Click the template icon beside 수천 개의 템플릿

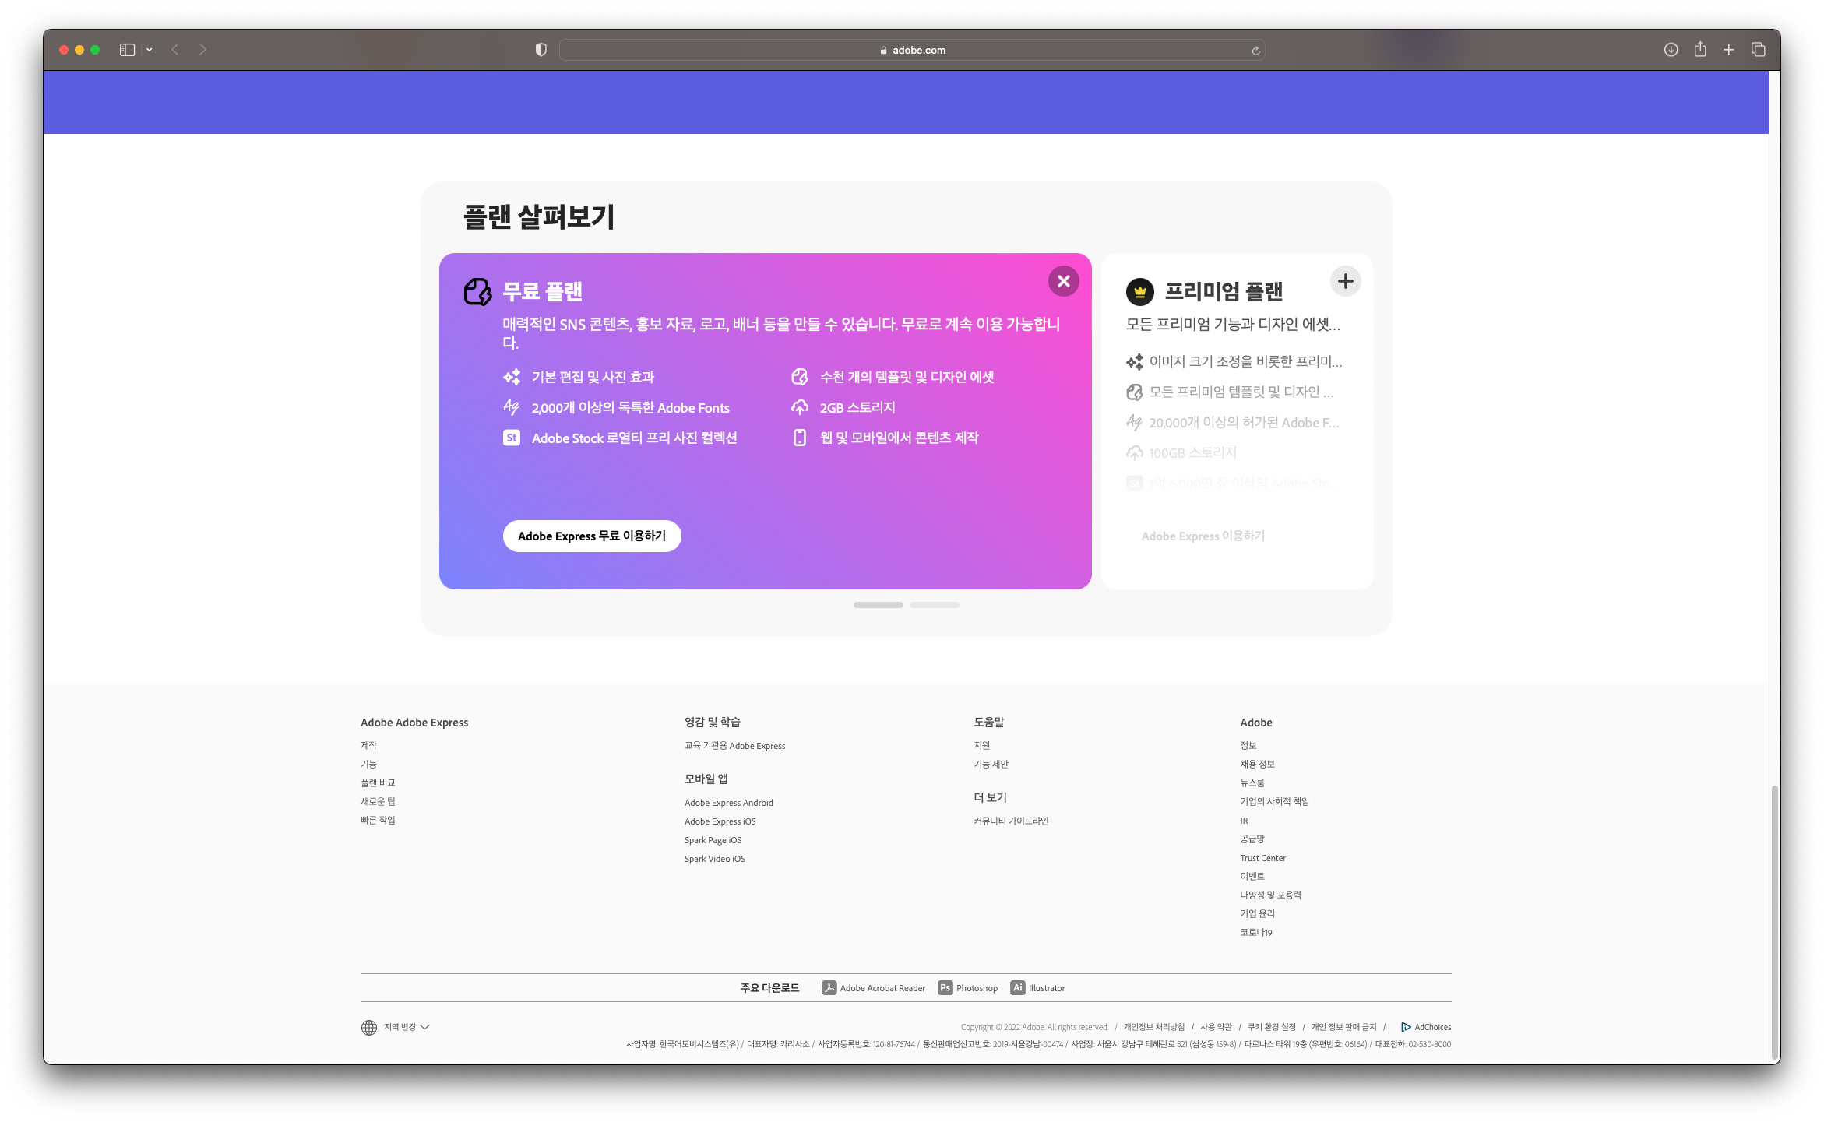point(800,377)
